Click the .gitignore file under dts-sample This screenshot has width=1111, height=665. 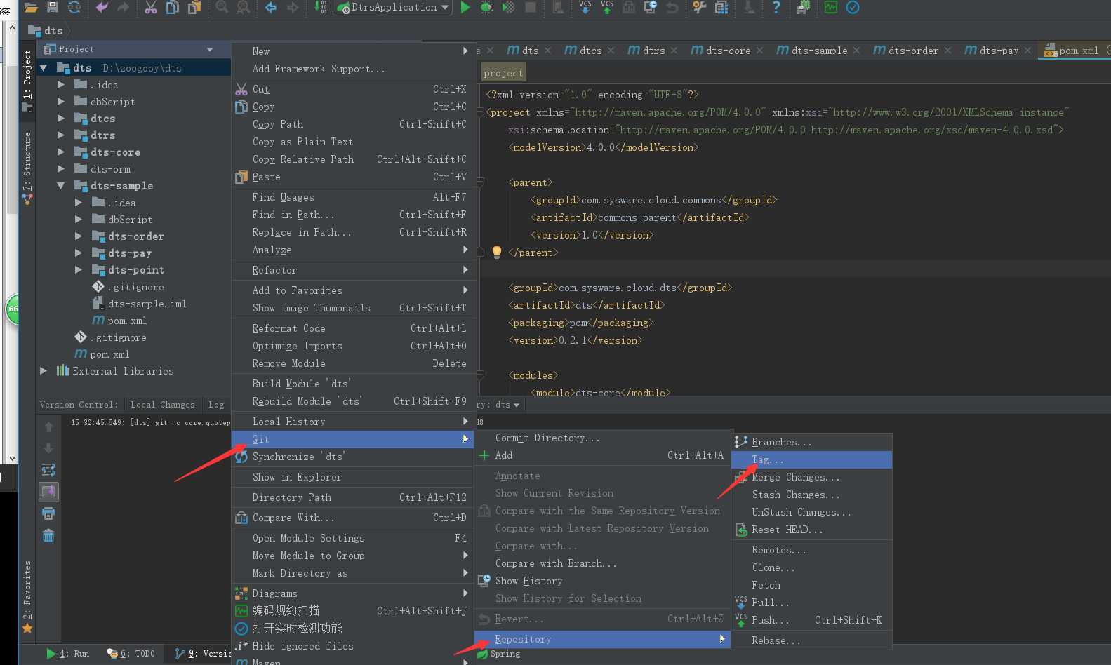(137, 287)
